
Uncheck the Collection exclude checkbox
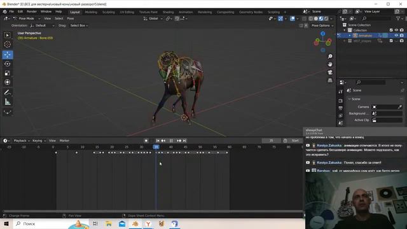click(x=391, y=30)
